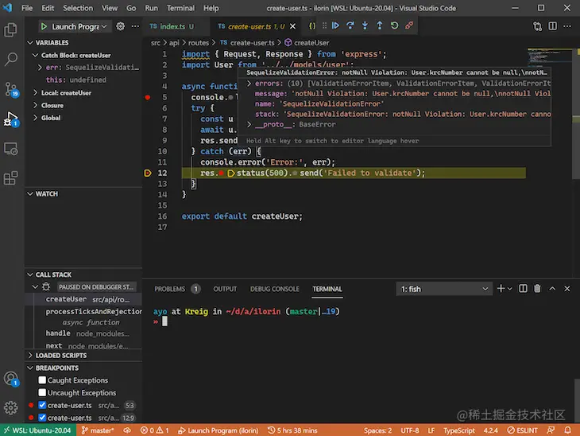Collapse Catch Block: createUser scope
This screenshot has width=580, height=436.
tap(35, 55)
